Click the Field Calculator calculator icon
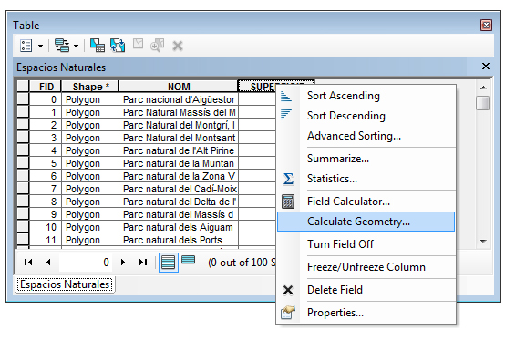This screenshot has width=505, height=341. click(288, 201)
